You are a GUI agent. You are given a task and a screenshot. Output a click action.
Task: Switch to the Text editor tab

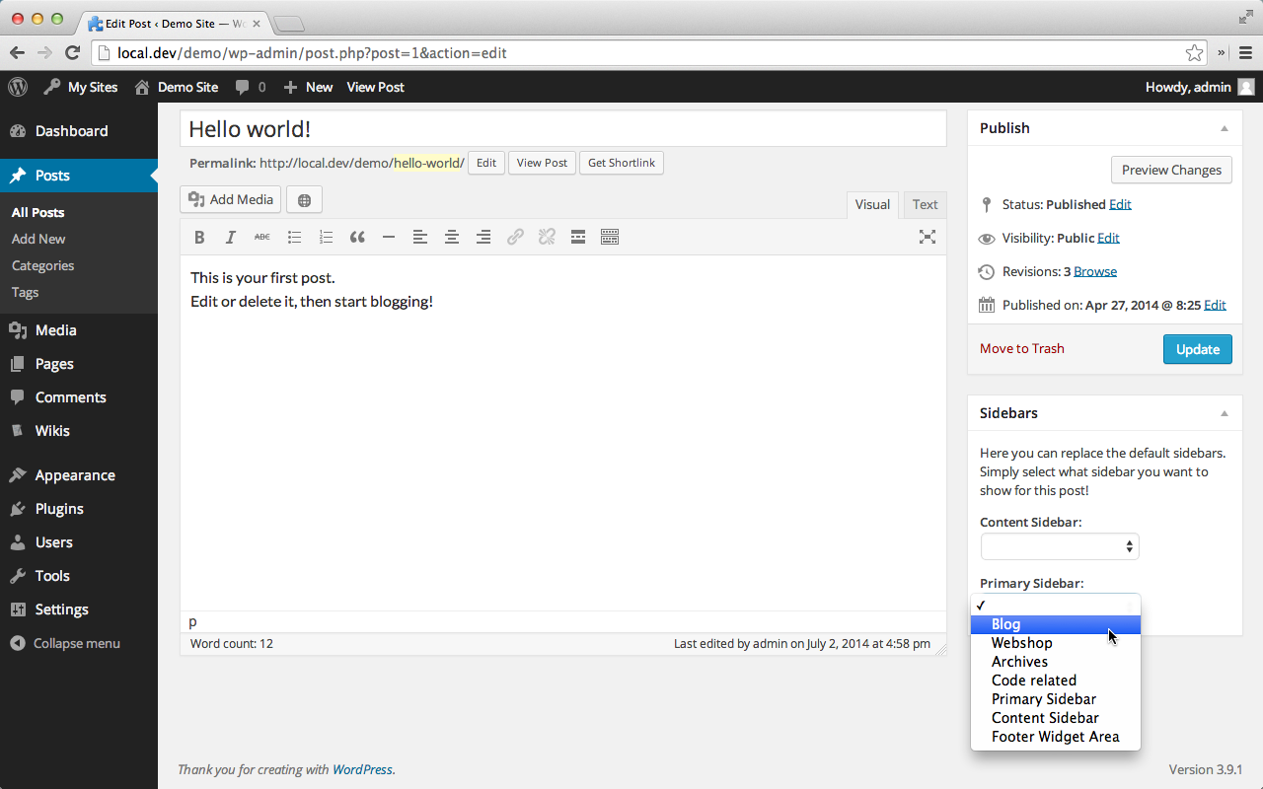(x=925, y=205)
